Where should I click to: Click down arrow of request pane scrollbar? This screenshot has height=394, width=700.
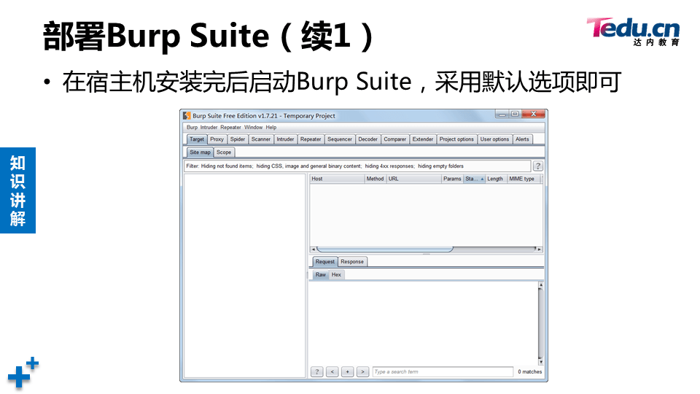540,362
